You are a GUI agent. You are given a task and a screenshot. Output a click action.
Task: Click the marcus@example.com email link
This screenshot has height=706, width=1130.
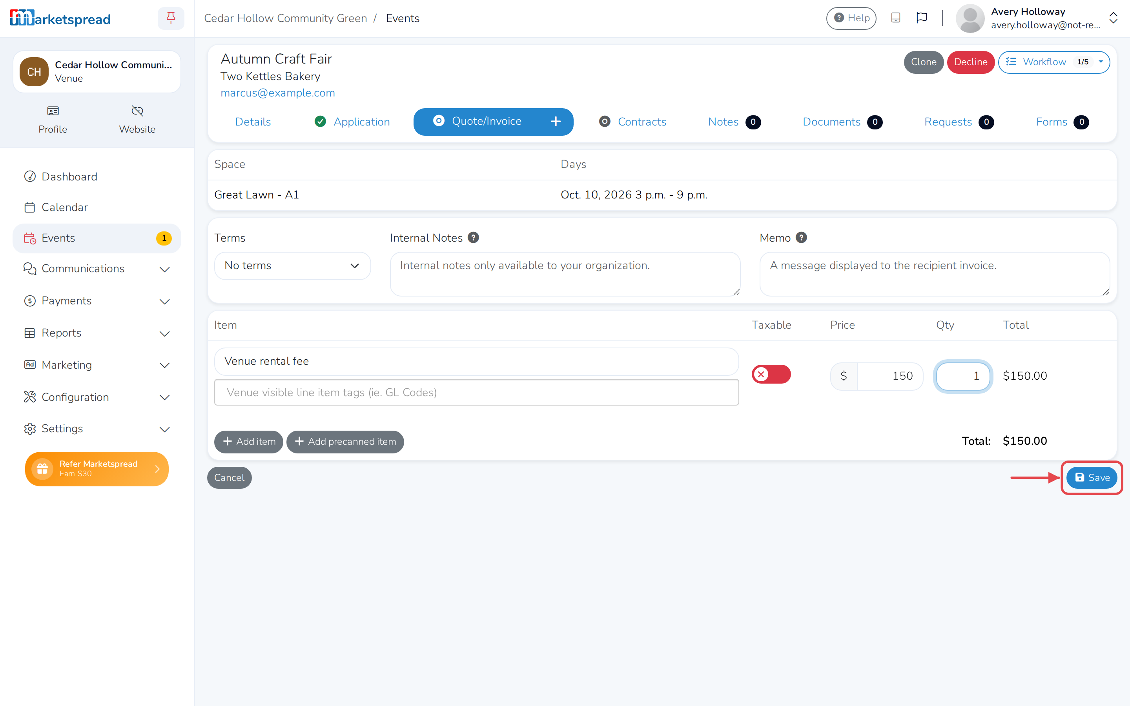pyautogui.click(x=278, y=93)
